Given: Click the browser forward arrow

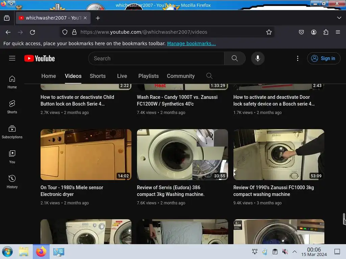Looking at the screenshot, I should 20,32.
